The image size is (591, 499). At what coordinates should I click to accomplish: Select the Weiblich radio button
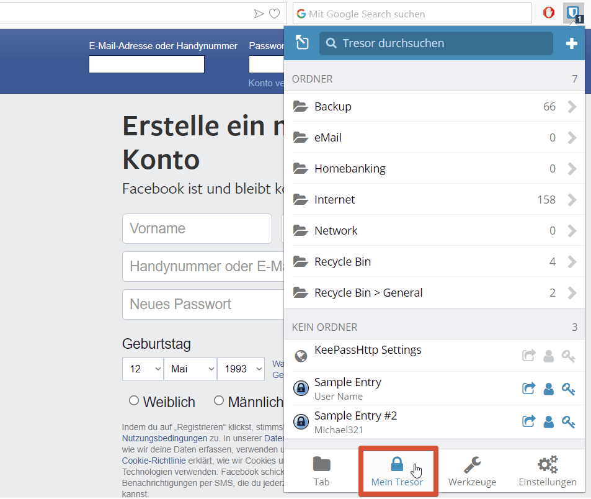(x=134, y=400)
